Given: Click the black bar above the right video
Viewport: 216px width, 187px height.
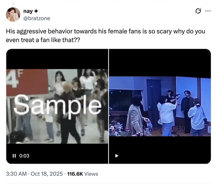Looking at the screenshot, I should pyautogui.click(x=160, y=63).
